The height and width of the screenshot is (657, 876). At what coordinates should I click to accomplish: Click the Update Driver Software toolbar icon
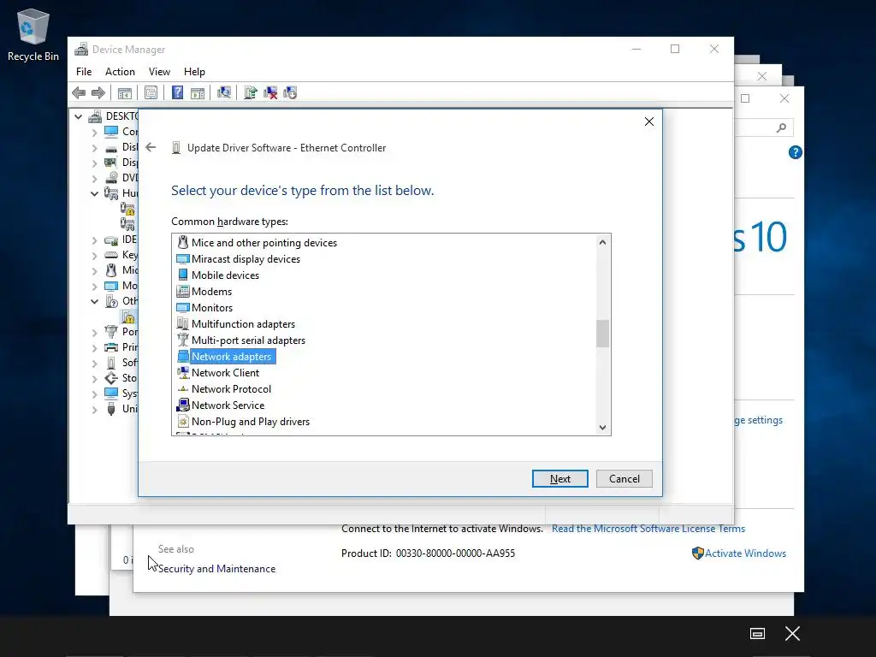[251, 92]
